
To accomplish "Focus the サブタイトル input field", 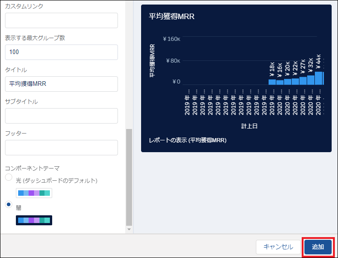I will click(61, 116).
